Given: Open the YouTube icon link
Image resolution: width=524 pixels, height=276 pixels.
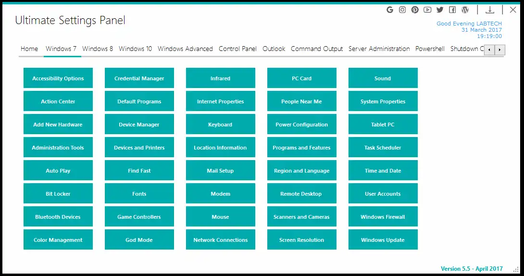Looking at the screenshot, I should (427, 10).
